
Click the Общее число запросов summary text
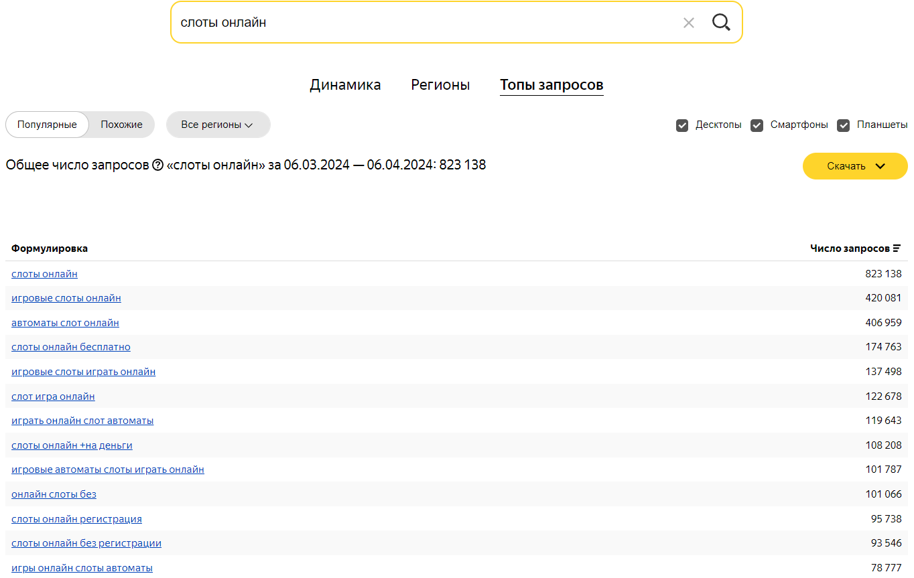click(x=246, y=165)
